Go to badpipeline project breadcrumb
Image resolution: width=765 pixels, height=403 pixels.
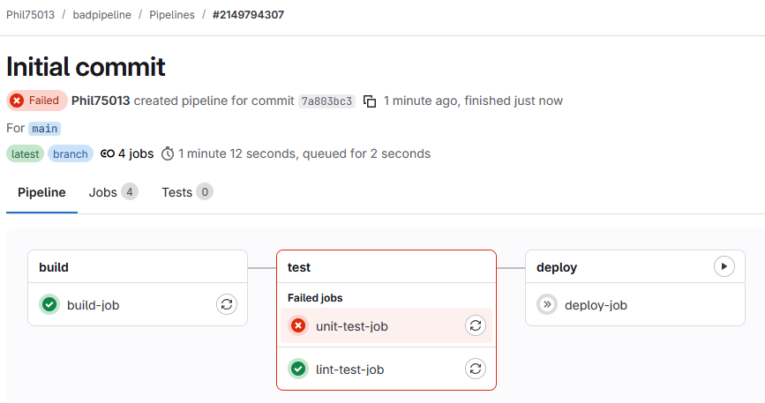coord(104,15)
